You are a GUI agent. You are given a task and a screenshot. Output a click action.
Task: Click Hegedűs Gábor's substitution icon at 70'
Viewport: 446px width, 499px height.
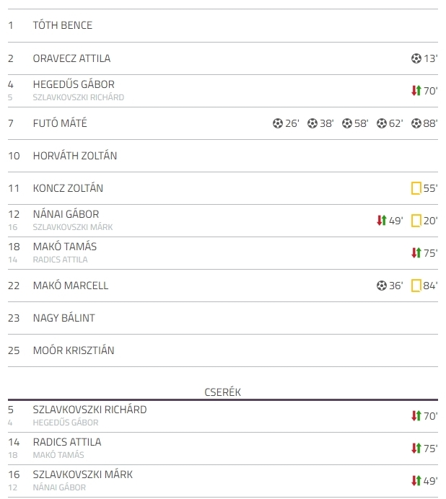pos(416,91)
